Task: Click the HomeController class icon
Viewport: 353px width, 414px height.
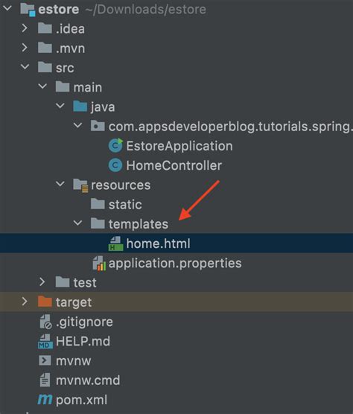Action: 115,165
